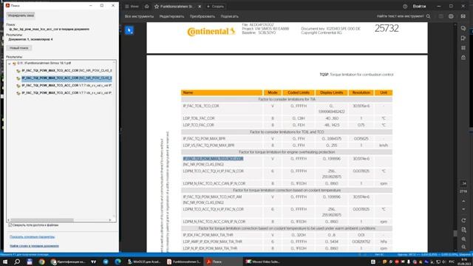Open the Chrome icon in the taskbar

41,262
